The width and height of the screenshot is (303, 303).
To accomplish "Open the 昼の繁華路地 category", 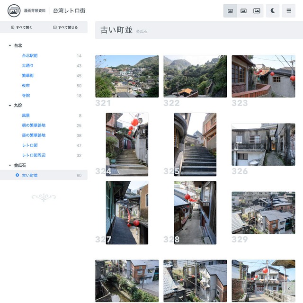I will pos(34,135).
